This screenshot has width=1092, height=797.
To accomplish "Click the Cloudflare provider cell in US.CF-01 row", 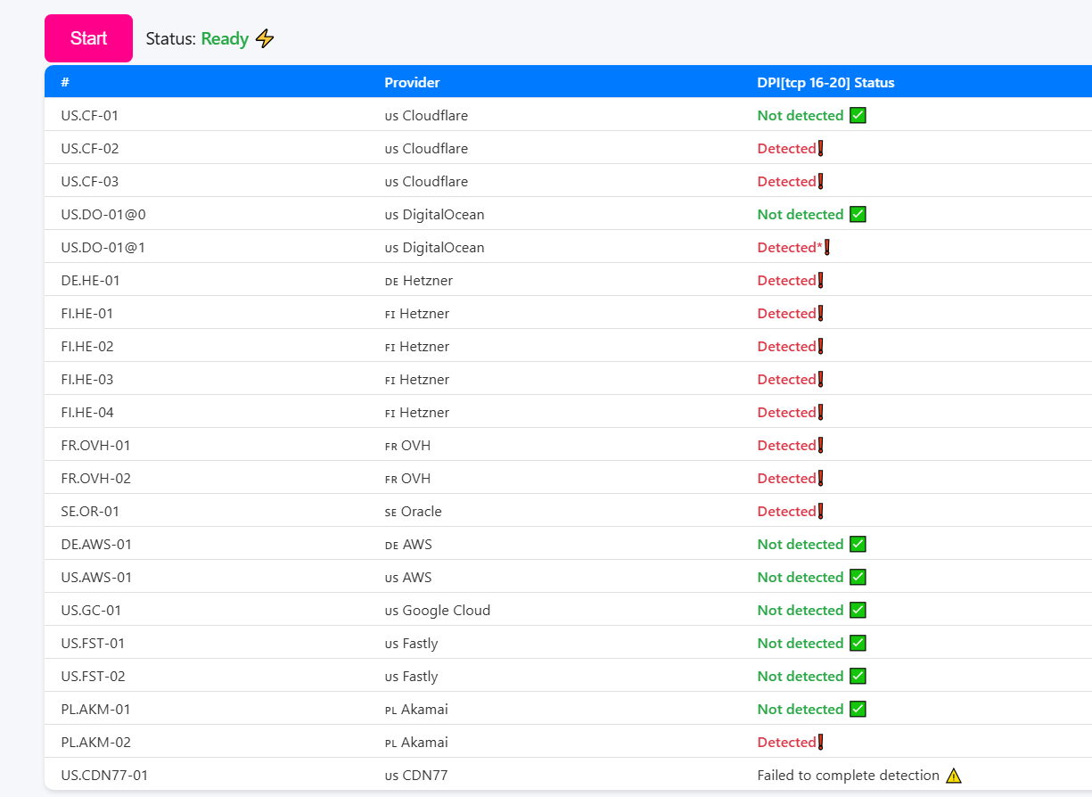I will coord(426,115).
